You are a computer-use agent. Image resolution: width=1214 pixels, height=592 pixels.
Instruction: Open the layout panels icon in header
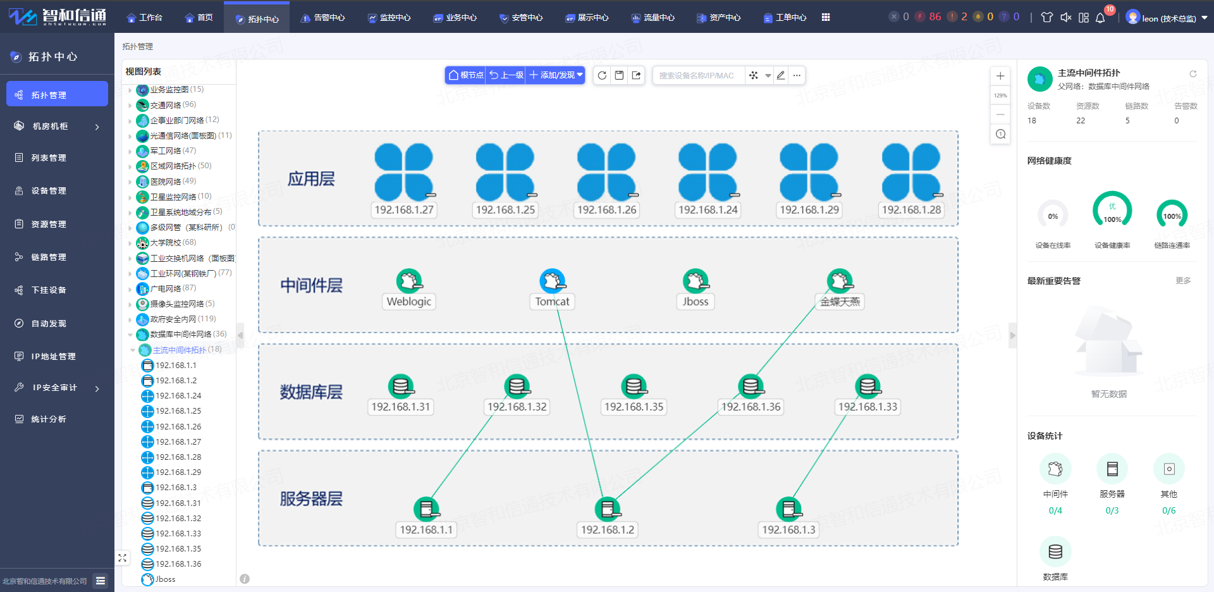(x=1084, y=18)
